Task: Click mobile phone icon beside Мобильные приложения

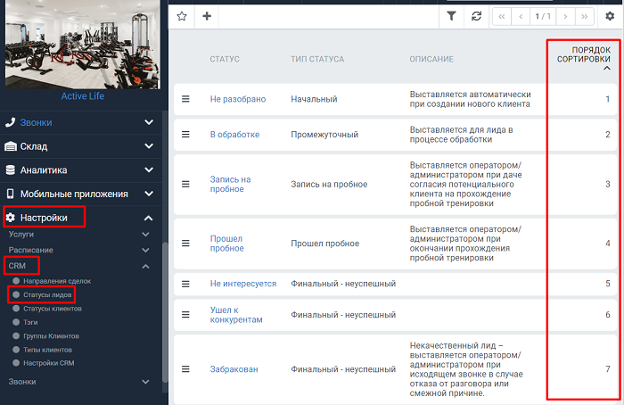Action: [11, 194]
